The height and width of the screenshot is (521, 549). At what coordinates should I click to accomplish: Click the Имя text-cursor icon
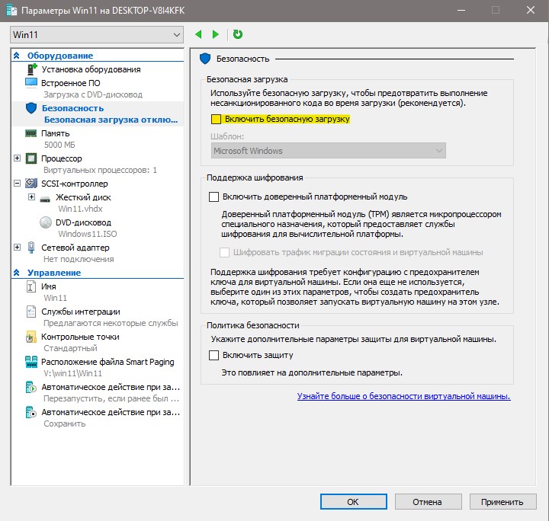coord(30,286)
